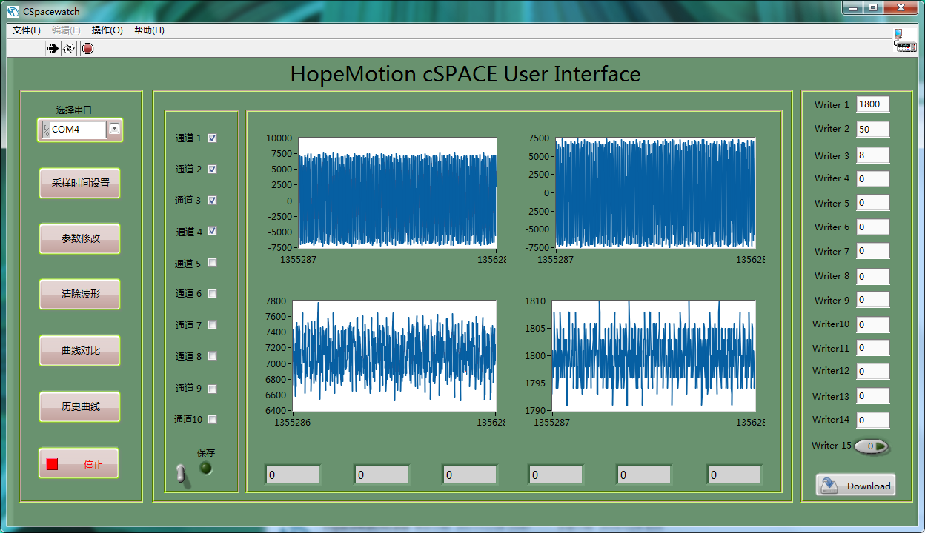This screenshot has width=925, height=533.
Task: Uncheck the 通道 3 checkbox
Action: click(213, 200)
